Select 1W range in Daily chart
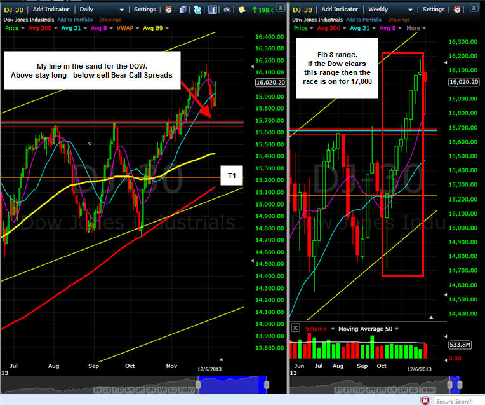 click(x=162, y=390)
